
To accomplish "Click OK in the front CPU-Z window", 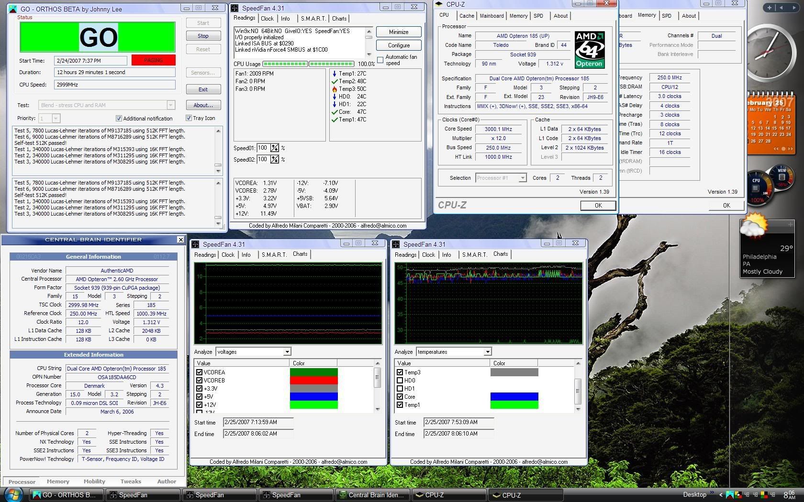I will coord(598,205).
